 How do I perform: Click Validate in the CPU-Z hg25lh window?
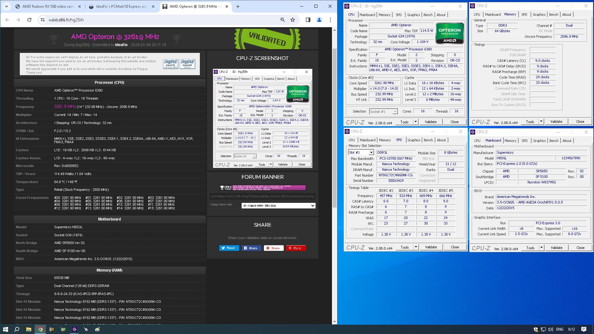[431, 122]
